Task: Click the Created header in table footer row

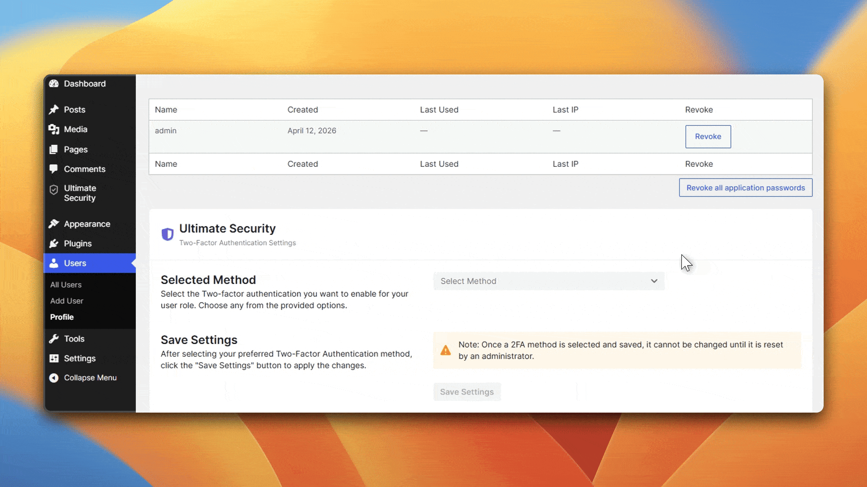Action: (303, 164)
